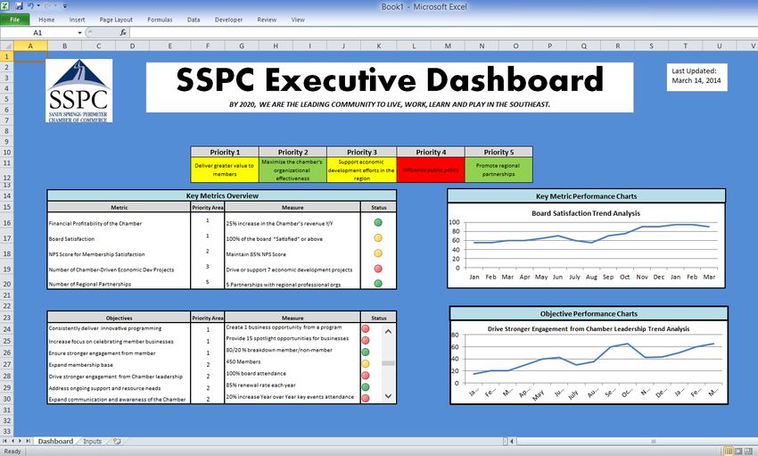Click the yellow Priority 3 economic development cell

[x=361, y=170]
